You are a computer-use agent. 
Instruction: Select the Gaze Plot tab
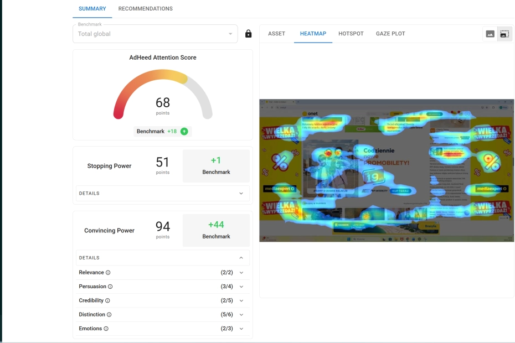390,34
